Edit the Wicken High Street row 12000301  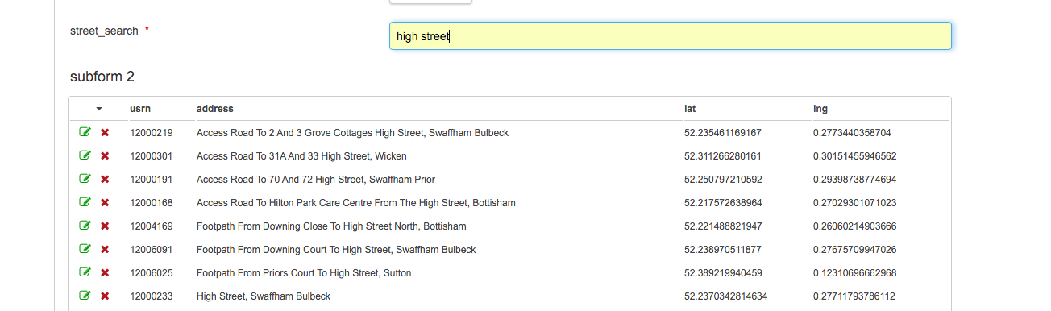(85, 155)
